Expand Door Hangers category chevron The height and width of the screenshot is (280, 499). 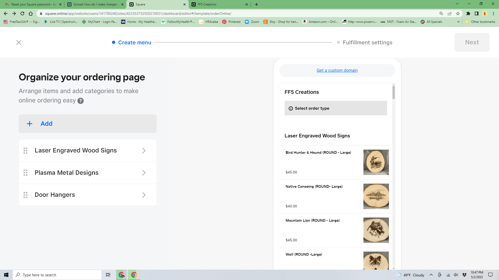144,195
